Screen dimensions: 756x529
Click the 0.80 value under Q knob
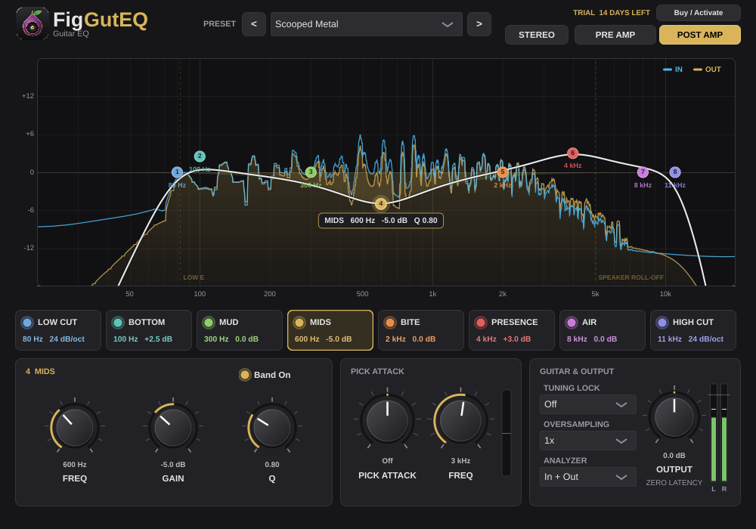coord(272,465)
